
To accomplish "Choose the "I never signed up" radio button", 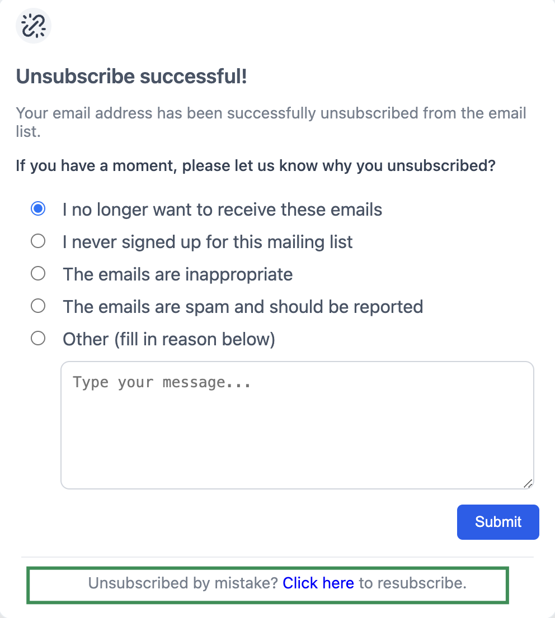I will pos(38,241).
